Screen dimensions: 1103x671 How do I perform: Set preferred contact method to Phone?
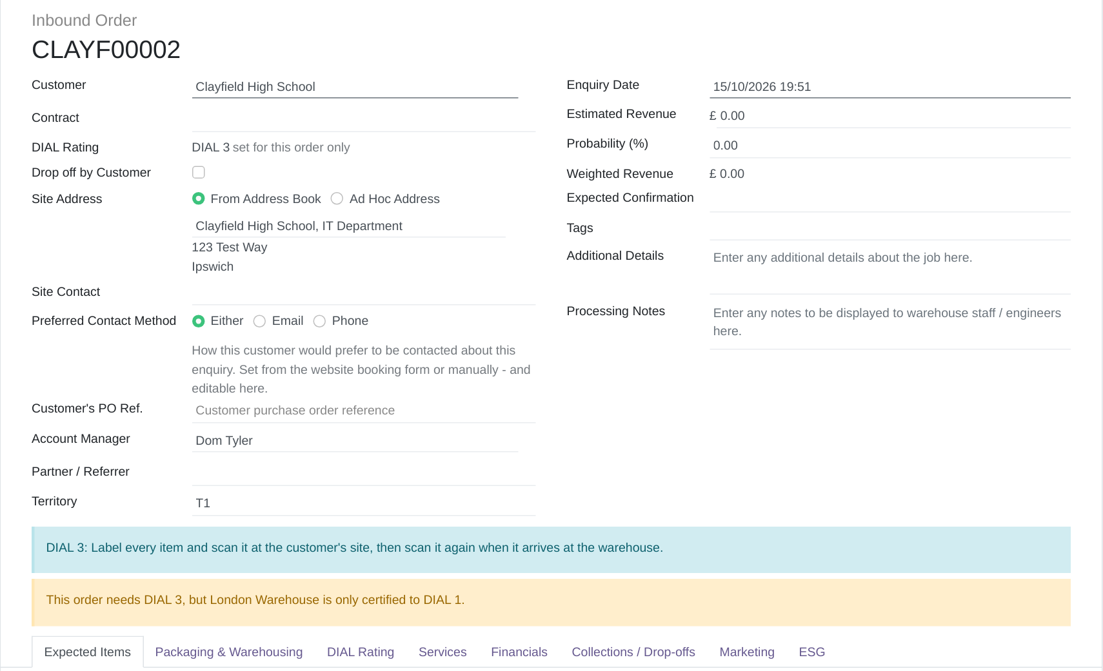[319, 321]
